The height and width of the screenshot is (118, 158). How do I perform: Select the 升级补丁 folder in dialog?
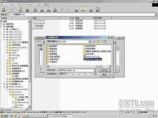coord(52,51)
